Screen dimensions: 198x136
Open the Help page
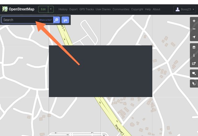pos(148,9)
